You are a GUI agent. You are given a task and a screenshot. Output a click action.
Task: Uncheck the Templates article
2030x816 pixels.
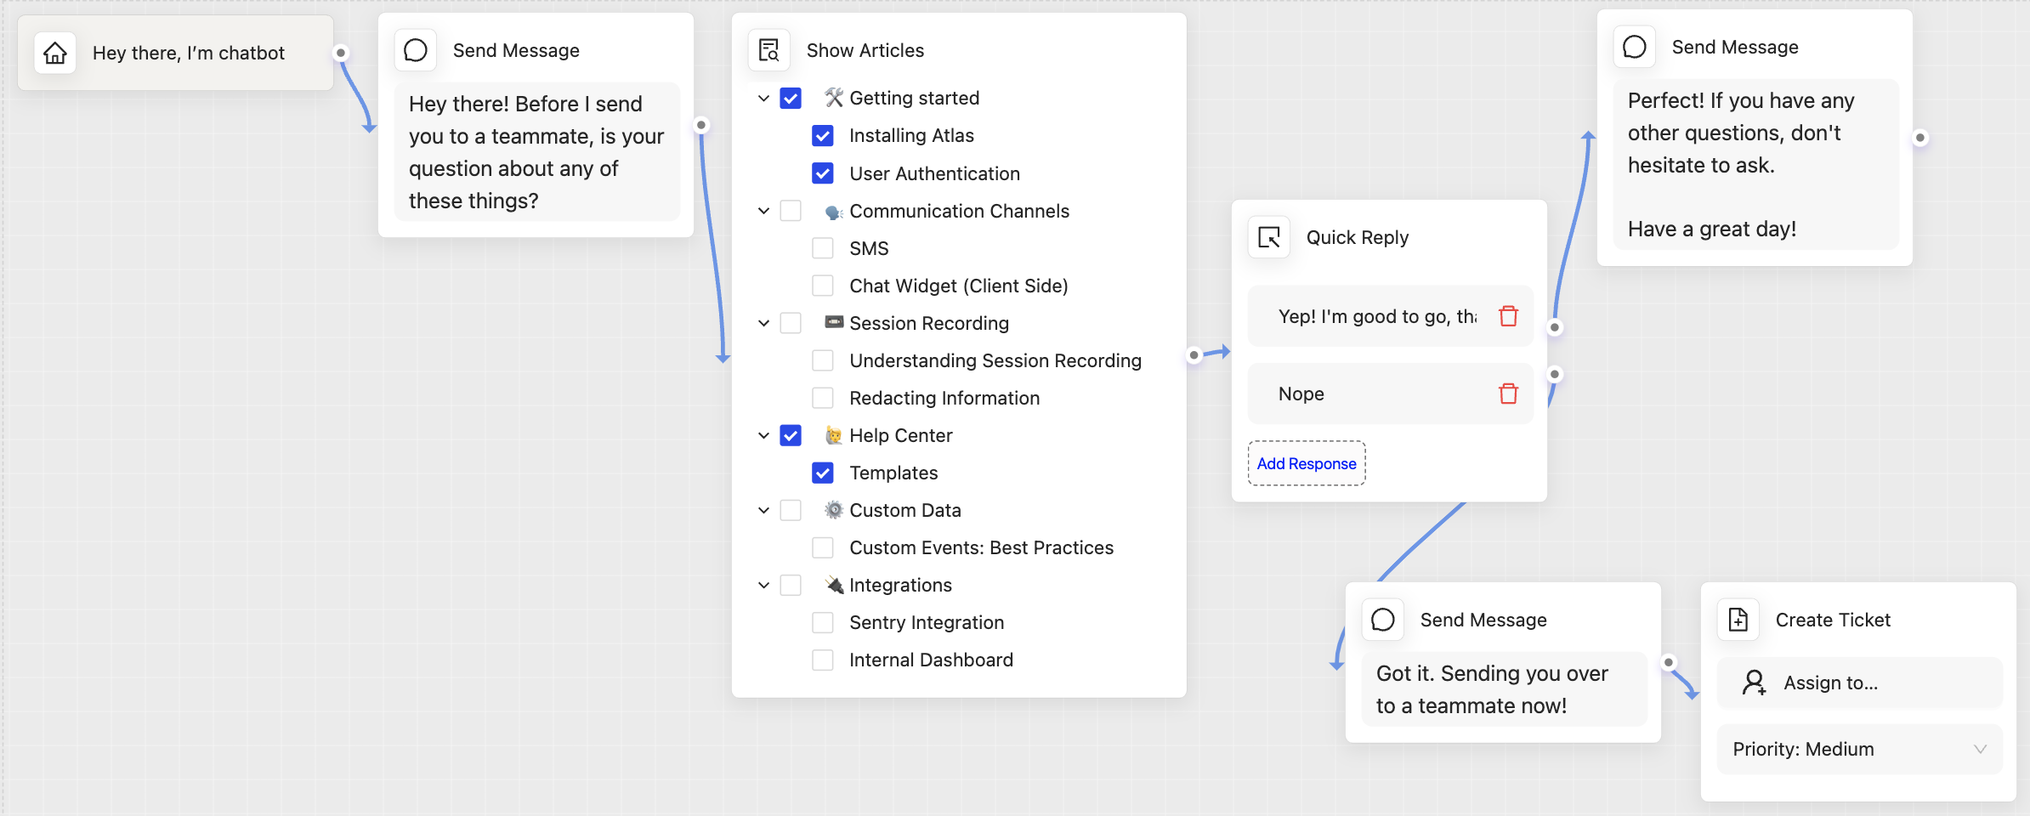[823, 473]
